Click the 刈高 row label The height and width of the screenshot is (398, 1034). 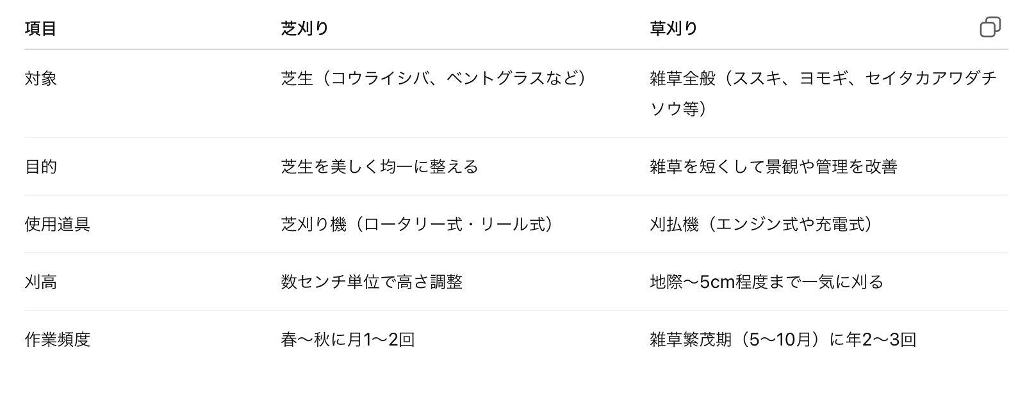point(40,282)
